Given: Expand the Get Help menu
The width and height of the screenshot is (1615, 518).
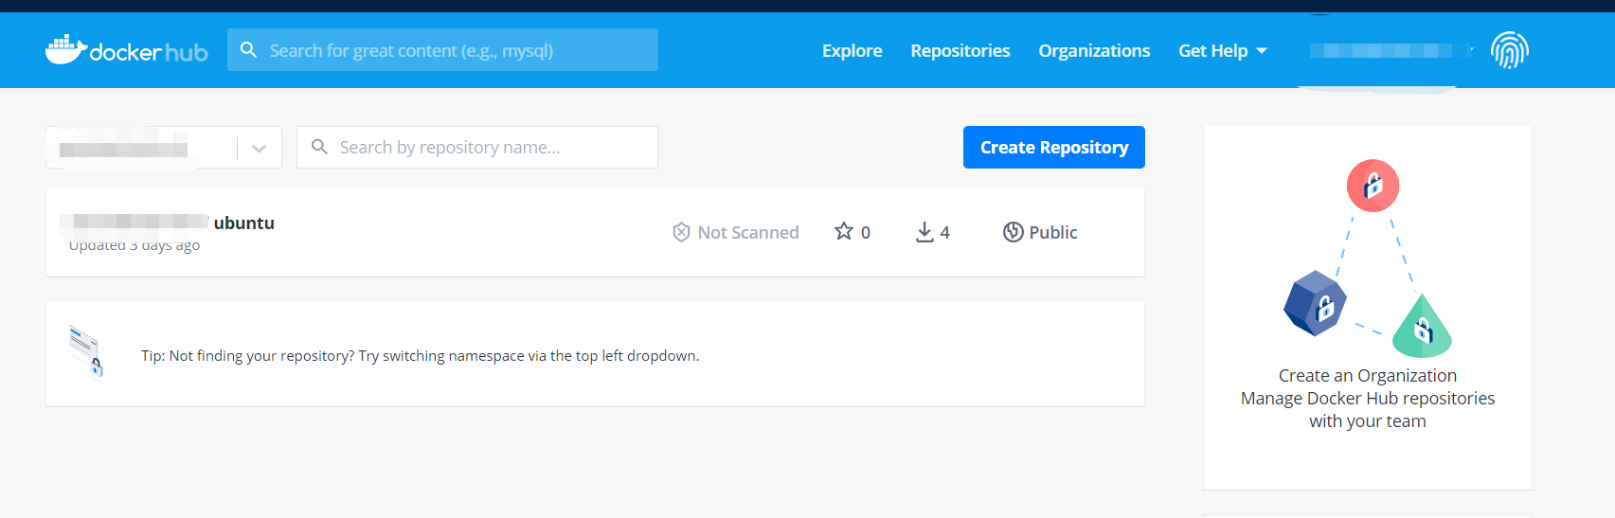Looking at the screenshot, I should (1223, 51).
